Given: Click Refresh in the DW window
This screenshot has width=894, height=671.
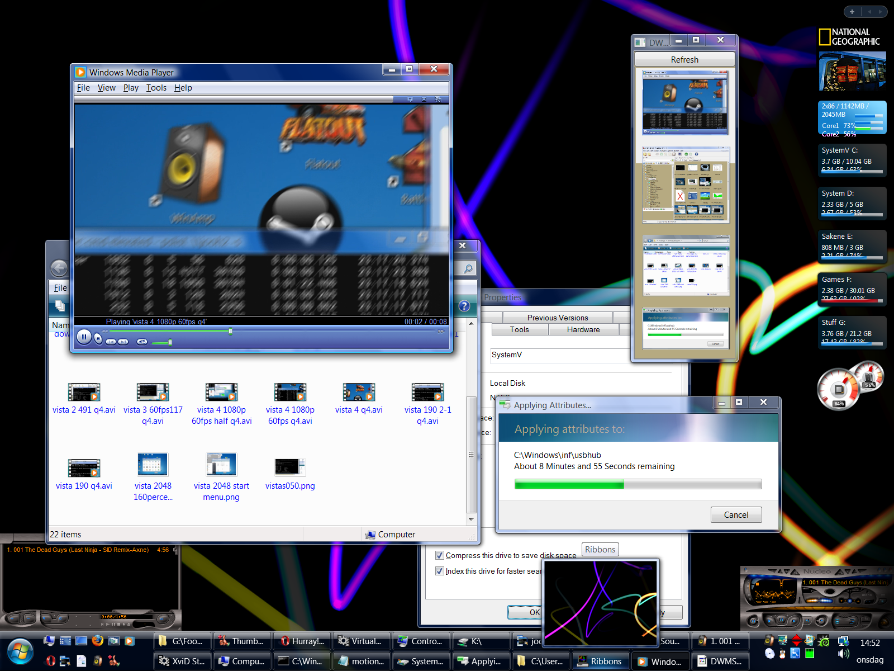Looking at the screenshot, I should click(684, 59).
